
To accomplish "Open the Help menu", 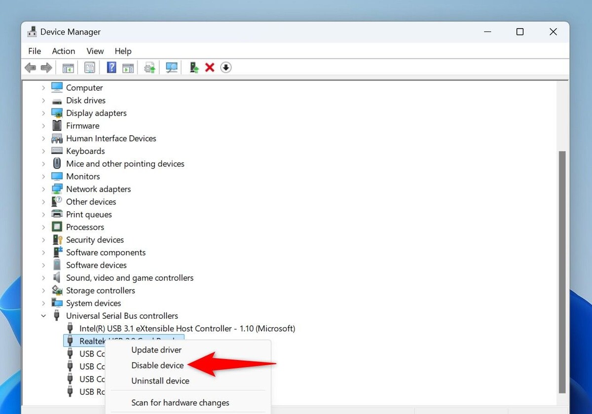I will click(x=123, y=51).
